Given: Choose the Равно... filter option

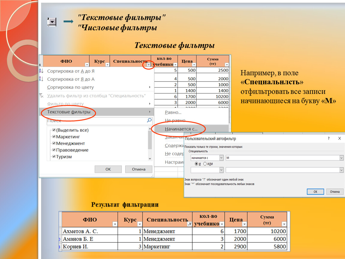Looking at the screenshot, I should [x=173, y=112].
